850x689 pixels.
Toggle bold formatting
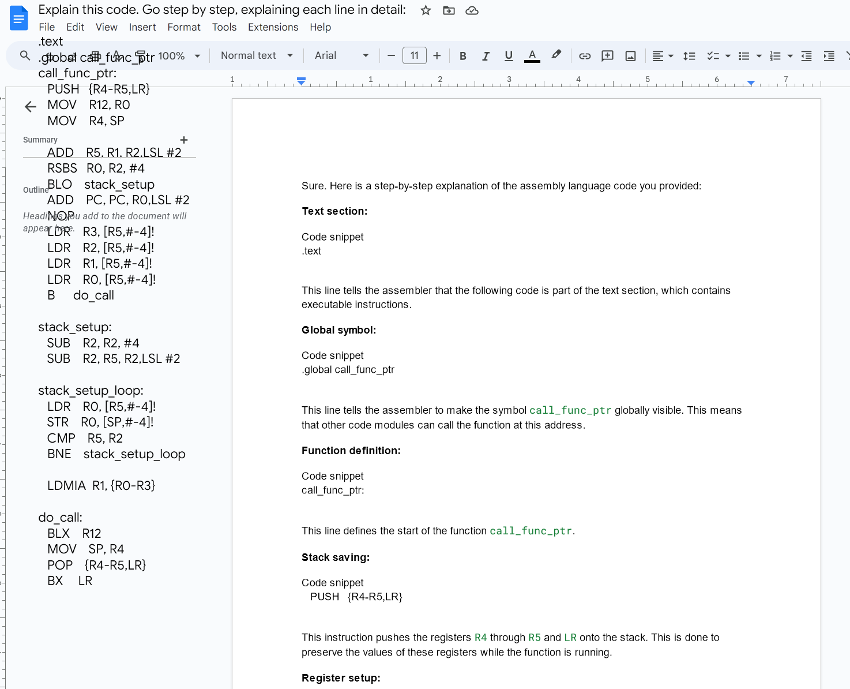[462, 55]
